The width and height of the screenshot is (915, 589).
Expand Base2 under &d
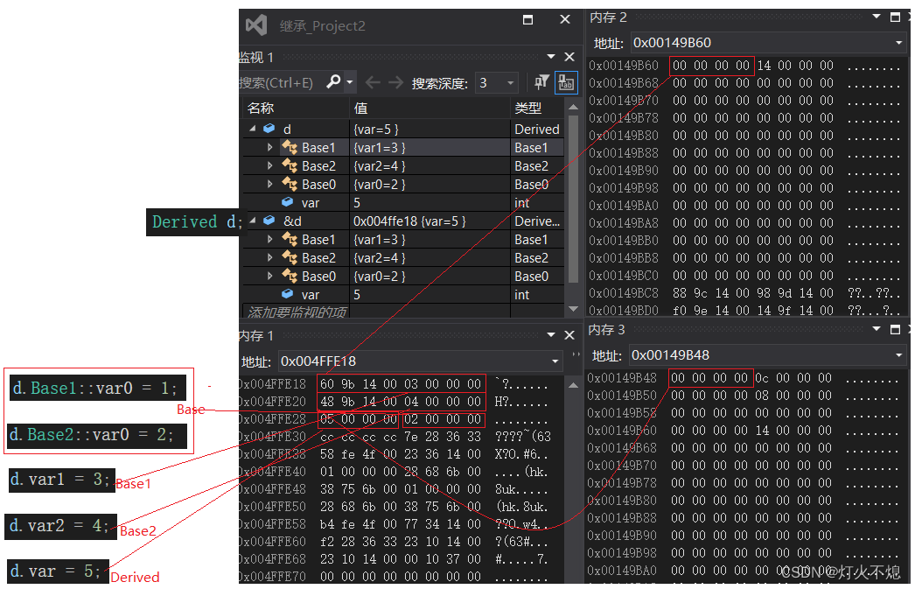pyautogui.click(x=269, y=257)
